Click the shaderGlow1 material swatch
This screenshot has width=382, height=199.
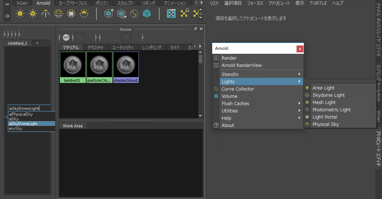point(126,67)
